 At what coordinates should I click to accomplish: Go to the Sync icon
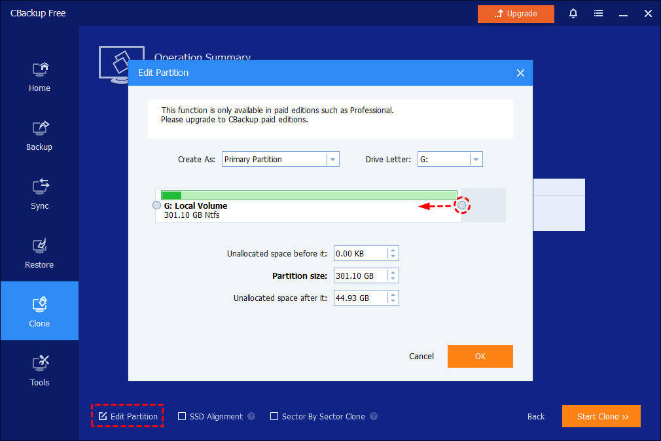click(39, 187)
